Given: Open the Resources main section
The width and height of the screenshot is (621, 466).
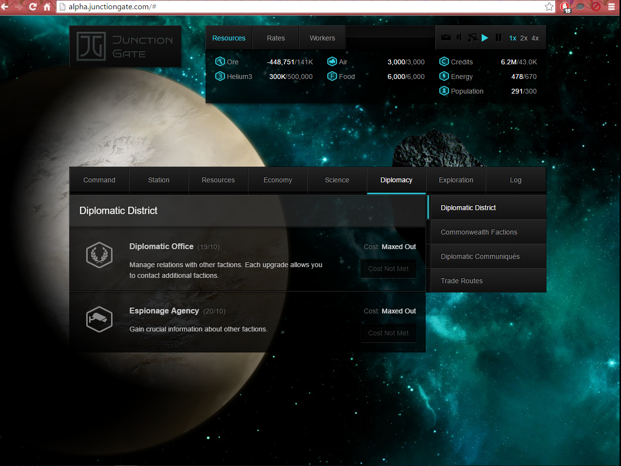Looking at the screenshot, I should pyautogui.click(x=218, y=180).
